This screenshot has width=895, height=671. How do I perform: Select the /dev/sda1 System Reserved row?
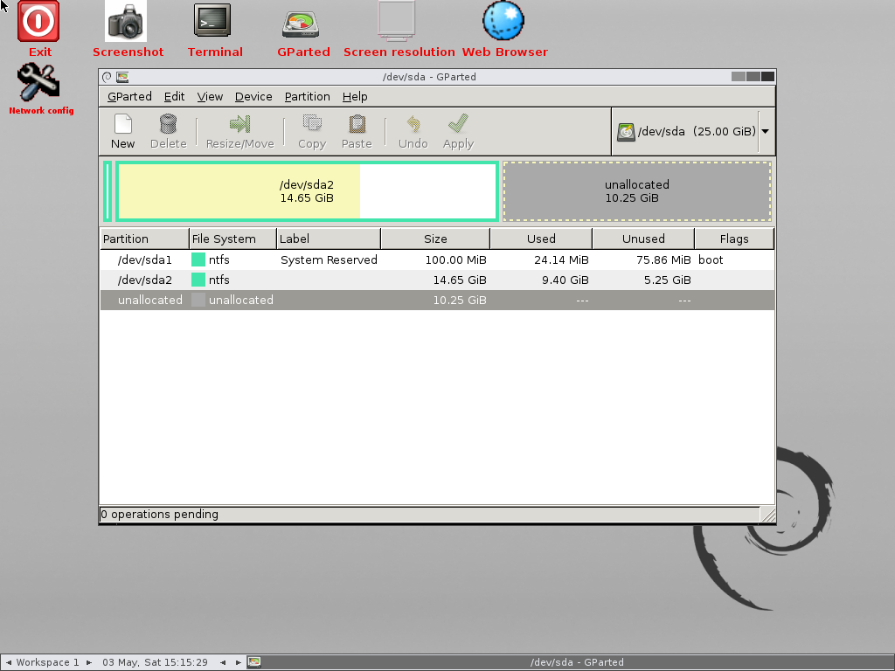pyautogui.click(x=437, y=260)
